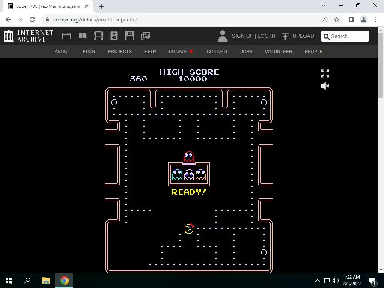View site information via lock icon
The height and width of the screenshot is (288, 384).
[x=47, y=19]
